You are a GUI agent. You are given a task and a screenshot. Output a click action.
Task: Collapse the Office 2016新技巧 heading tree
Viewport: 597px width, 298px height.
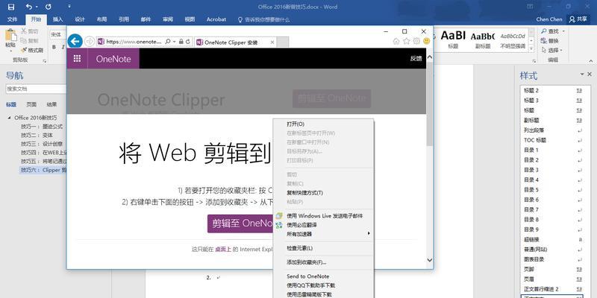pyautogui.click(x=9, y=118)
